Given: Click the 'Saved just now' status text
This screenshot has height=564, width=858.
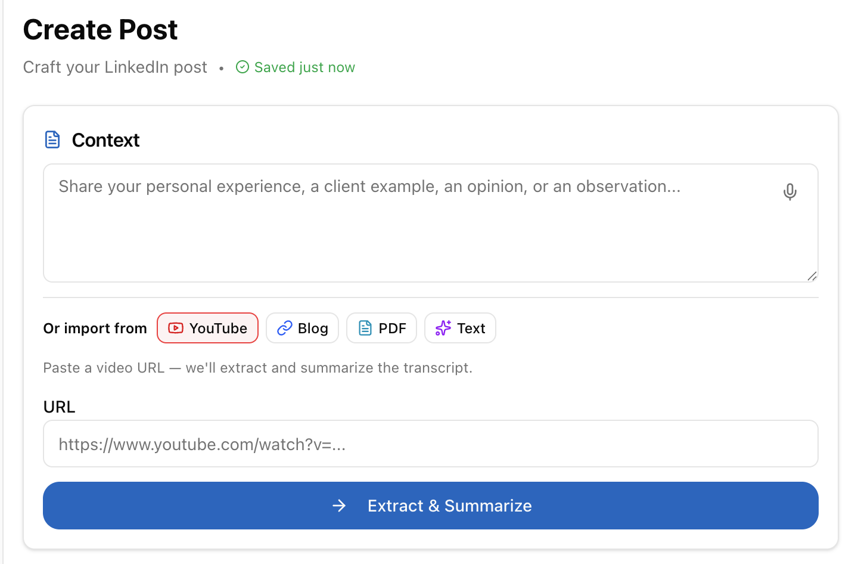Looking at the screenshot, I should (x=304, y=67).
